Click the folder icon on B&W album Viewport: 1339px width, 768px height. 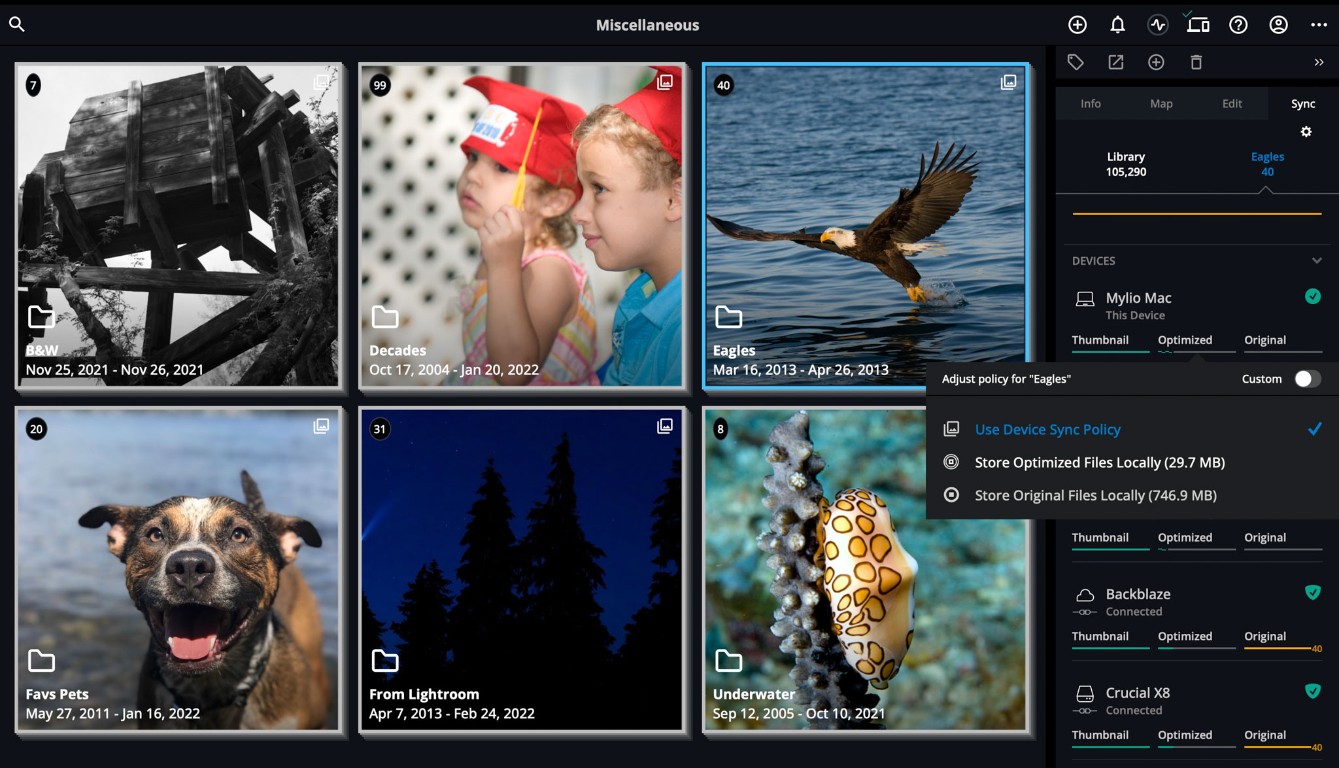41,317
